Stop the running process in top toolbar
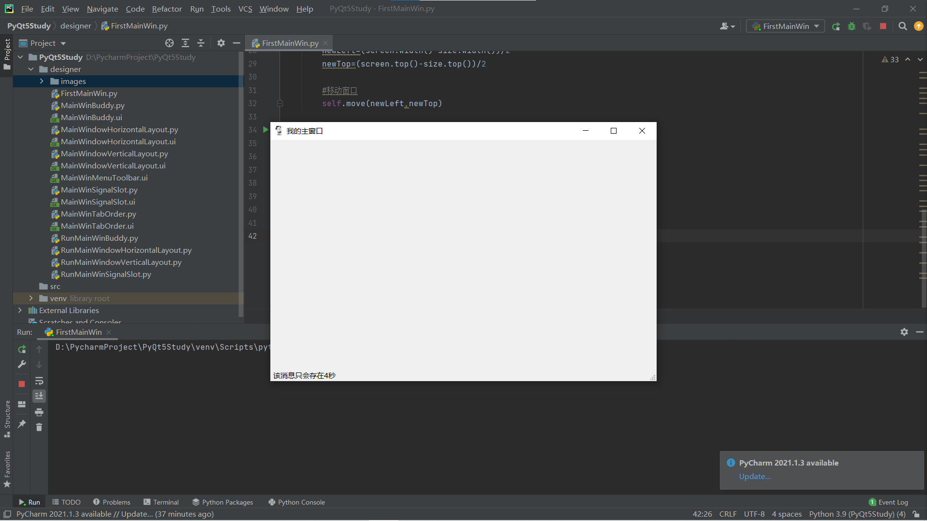927x521 pixels. (x=883, y=27)
